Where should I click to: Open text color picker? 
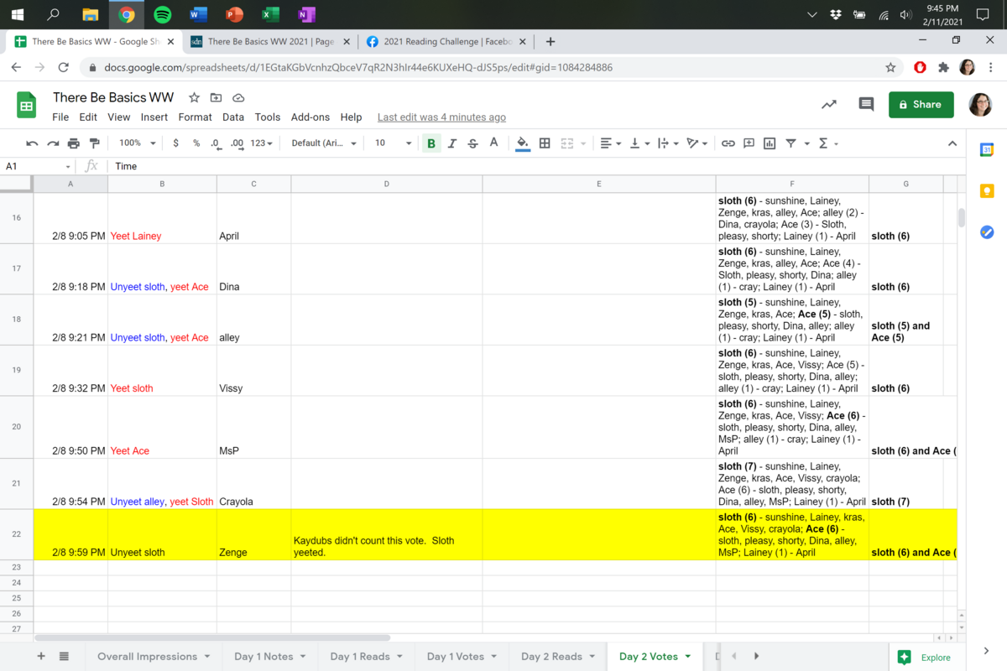point(493,143)
